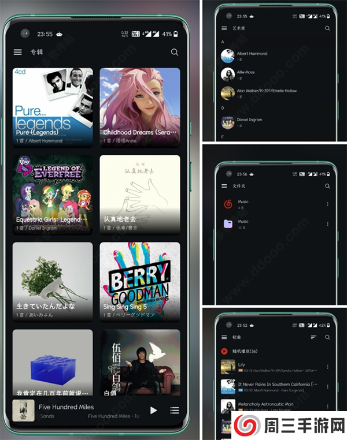Viewport: 347px width, 440px height.
Task: Open the hamburger menu on the Albums (专辑) screen
Action: click(x=18, y=52)
